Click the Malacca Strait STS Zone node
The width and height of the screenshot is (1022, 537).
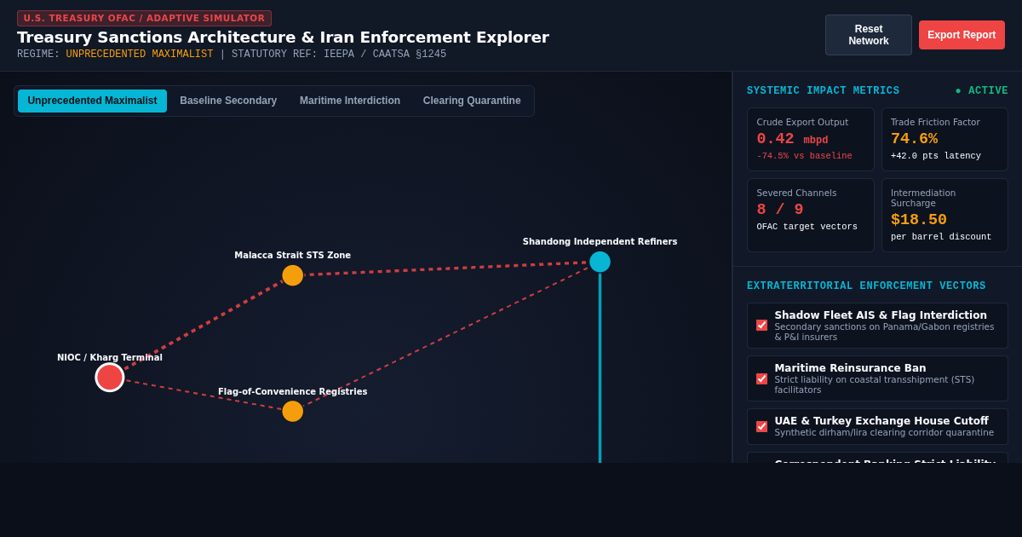292,275
